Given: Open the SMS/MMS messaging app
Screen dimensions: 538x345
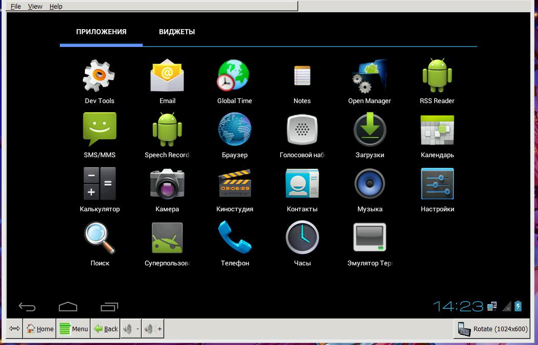Looking at the screenshot, I should pos(99,131).
